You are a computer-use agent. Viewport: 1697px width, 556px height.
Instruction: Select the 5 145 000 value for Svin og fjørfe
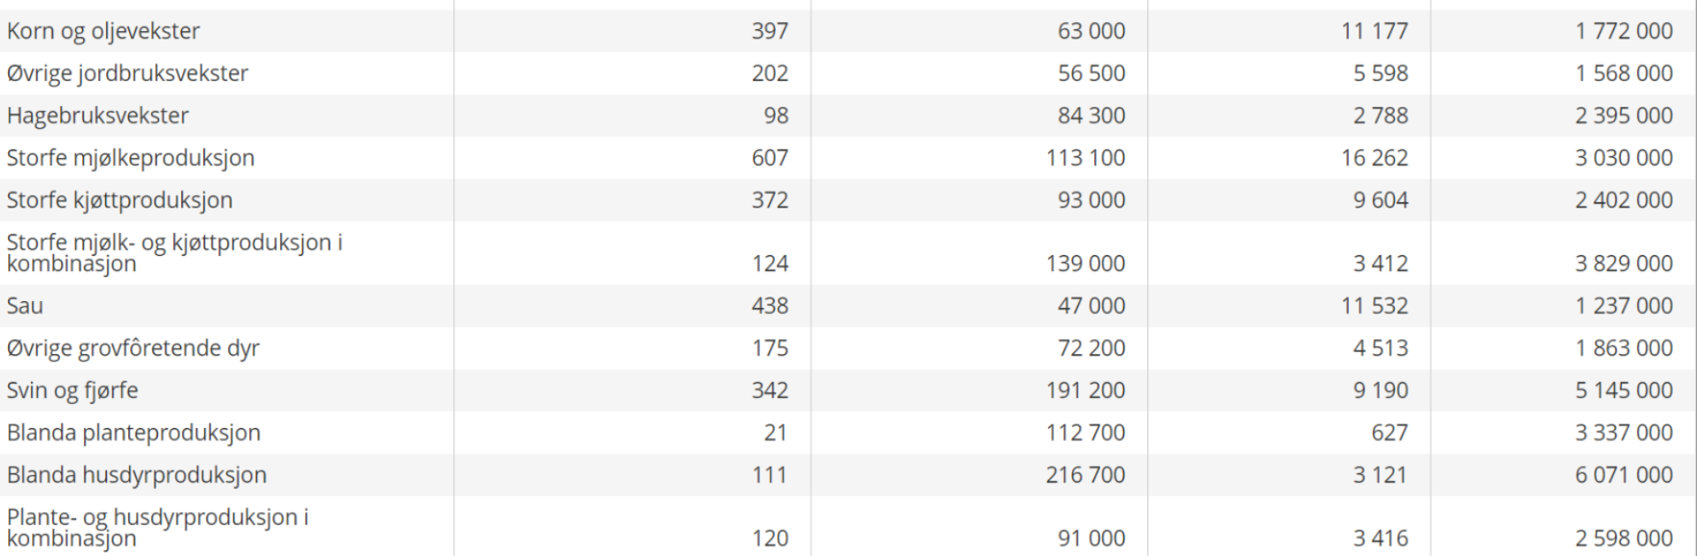(x=1624, y=391)
